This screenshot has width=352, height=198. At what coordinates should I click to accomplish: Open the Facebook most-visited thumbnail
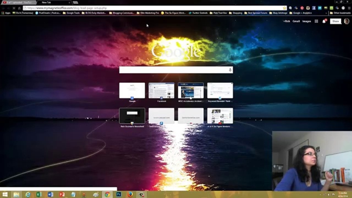(161, 90)
